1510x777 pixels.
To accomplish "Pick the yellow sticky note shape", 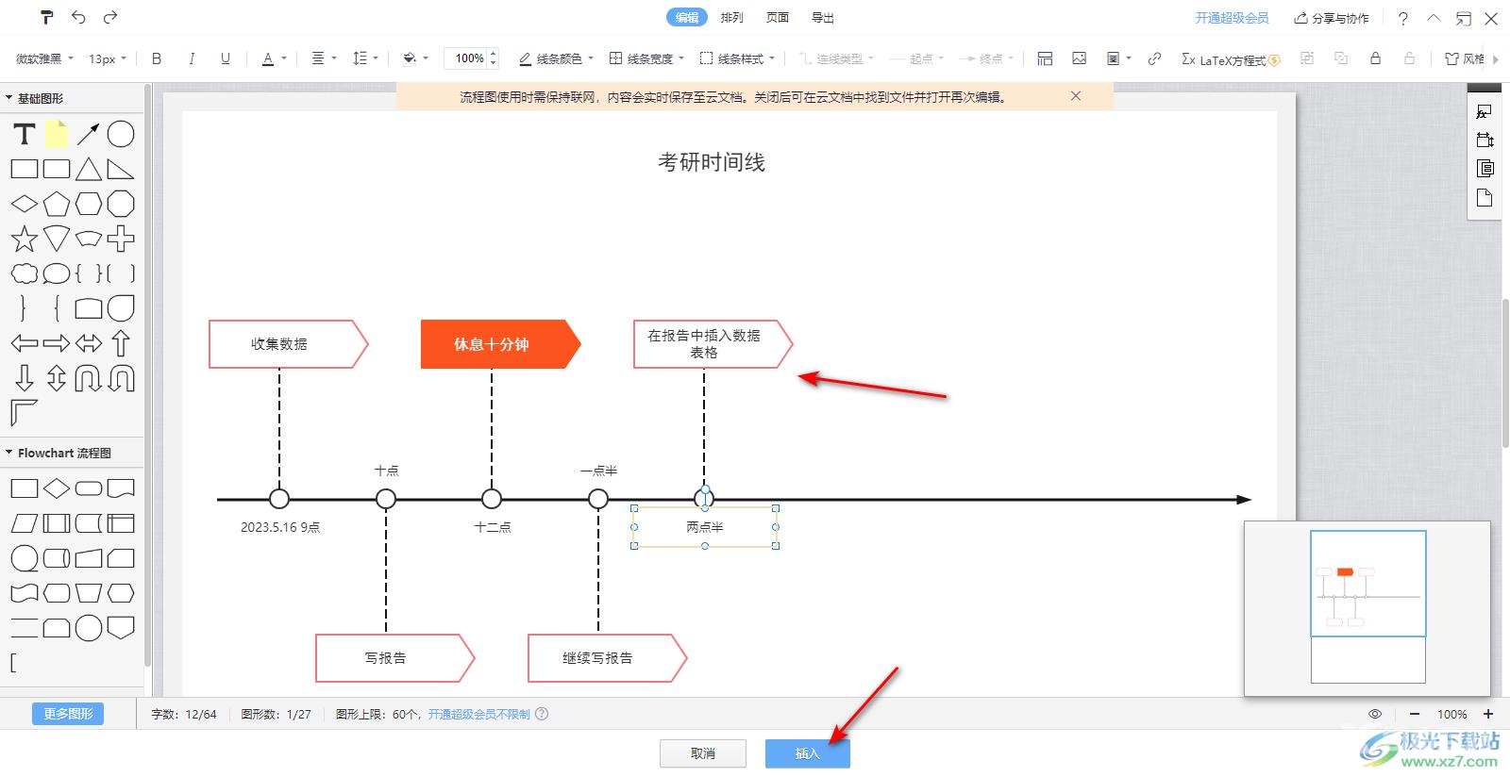I will (57, 135).
